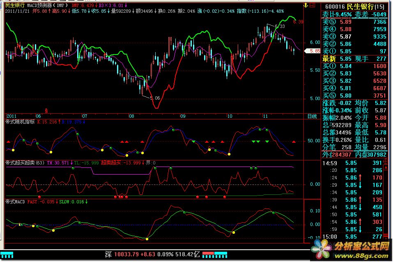The height and width of the screenshot is (262, 393).
Task: Click the red up arrow of the tick list scrollbar
Action: point(386,166)
